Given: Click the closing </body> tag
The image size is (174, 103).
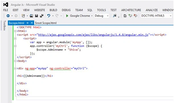Looking at the screenshot, I should [x=22, y=91].
